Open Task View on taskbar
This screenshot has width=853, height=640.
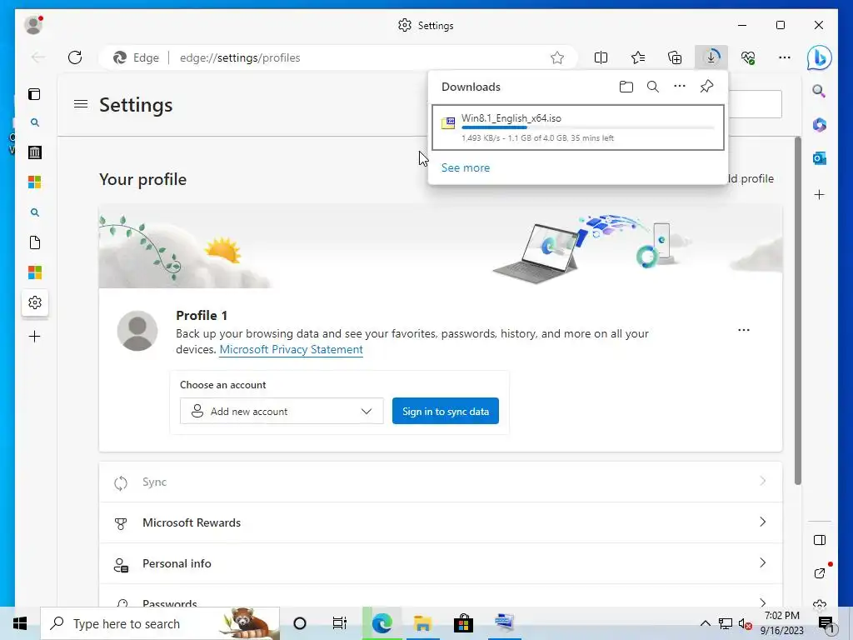340,623
